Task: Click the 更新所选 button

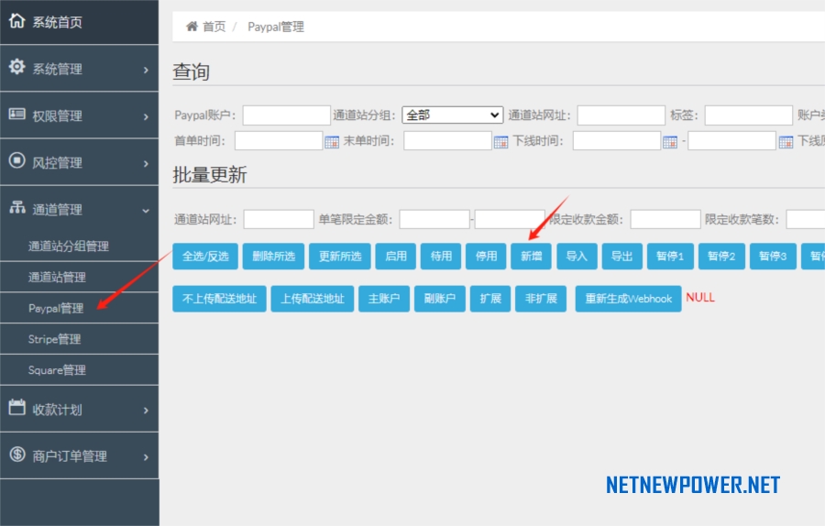Action: pyautogui.click(x=340, y=257)
